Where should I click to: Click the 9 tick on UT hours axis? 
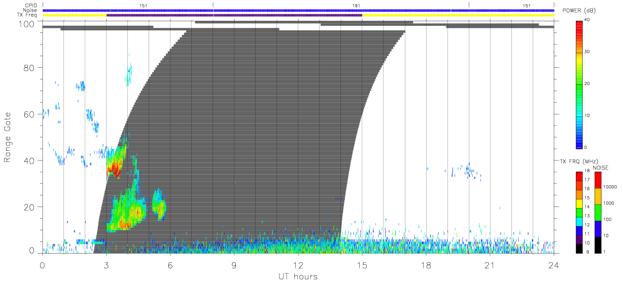point(234,264)
